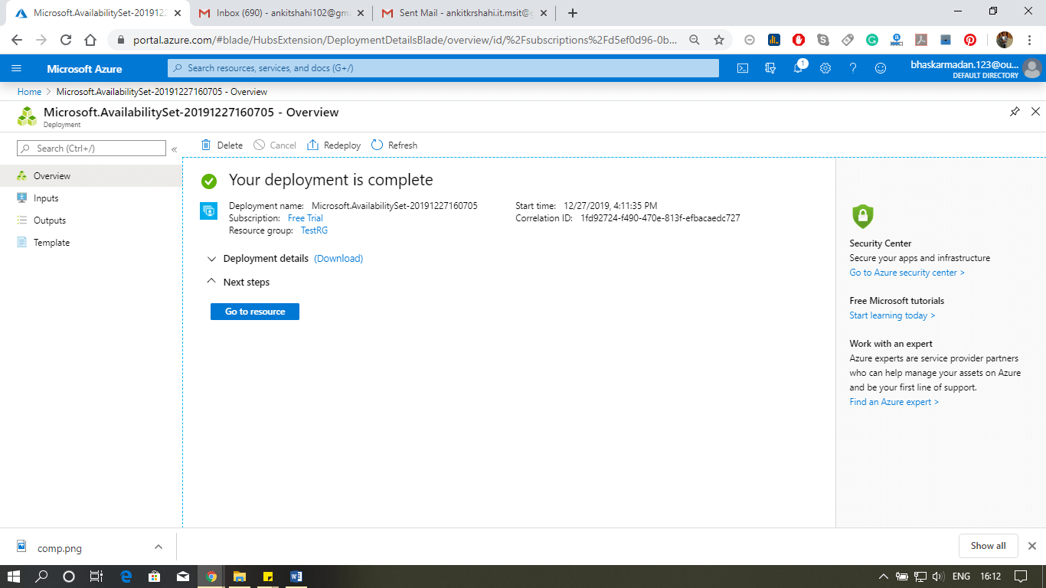Open the Windows Start menu
The height and width of the screenshot is (588, 1046).
14,577
